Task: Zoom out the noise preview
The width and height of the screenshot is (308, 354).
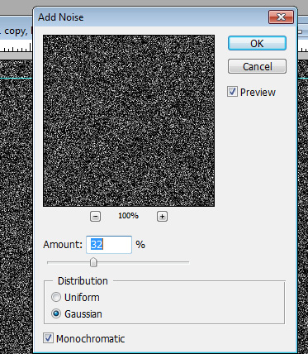Action: pyautogui.click(x=95, y=217)
